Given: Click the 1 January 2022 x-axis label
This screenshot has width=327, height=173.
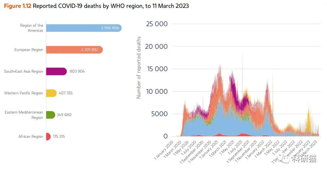Looking at the screenshot, I should coord(255,150).
